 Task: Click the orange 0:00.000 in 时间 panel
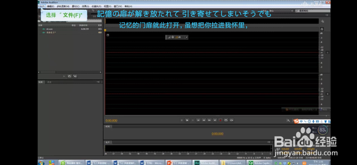click(217, 134)
